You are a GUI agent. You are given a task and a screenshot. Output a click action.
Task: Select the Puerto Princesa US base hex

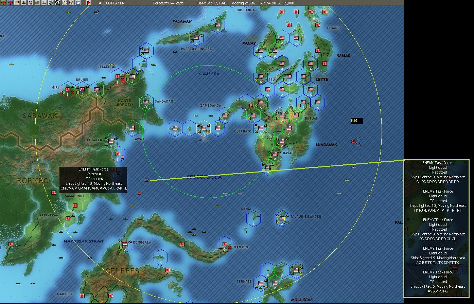coord(196,38)
